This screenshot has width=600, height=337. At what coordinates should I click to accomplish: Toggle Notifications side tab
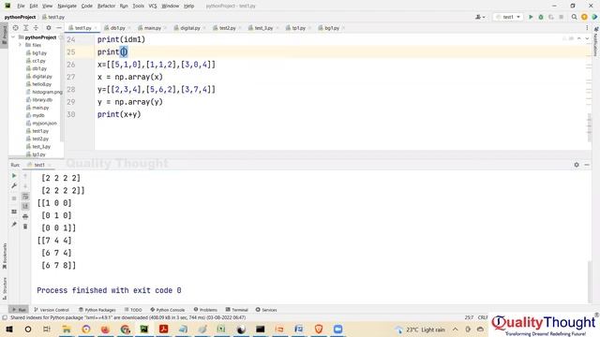(596, 41)
